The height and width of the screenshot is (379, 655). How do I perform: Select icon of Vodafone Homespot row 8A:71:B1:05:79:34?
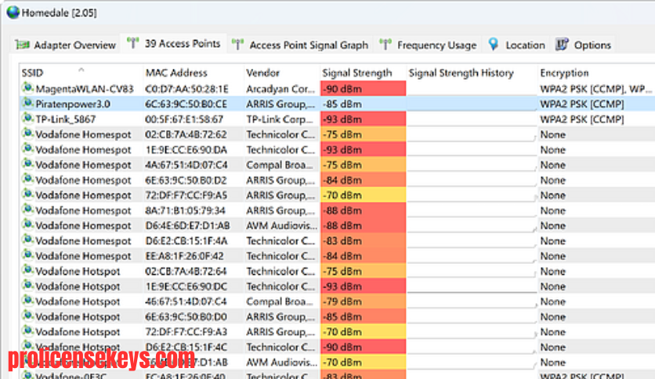(27, 210)
